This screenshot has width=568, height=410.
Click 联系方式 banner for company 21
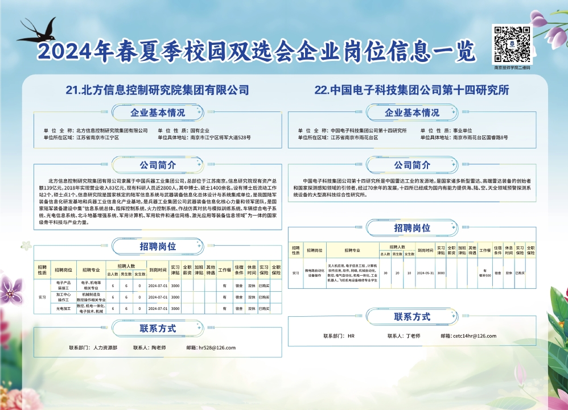point(158,329)
